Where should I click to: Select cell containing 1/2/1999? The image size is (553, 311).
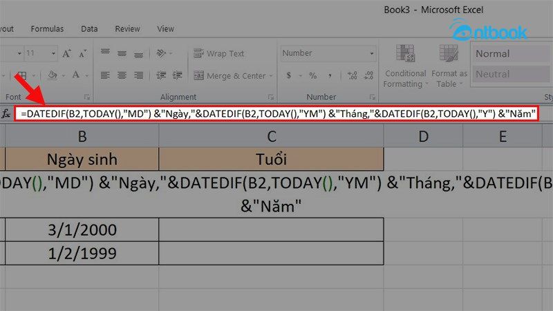[82, 253]
